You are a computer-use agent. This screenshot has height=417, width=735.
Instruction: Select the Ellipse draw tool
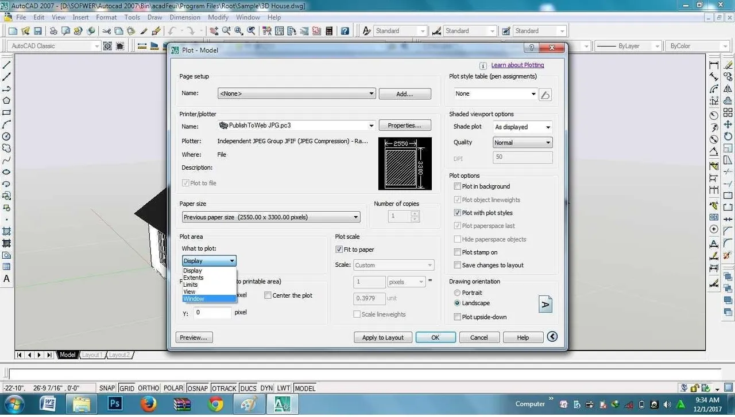7,172
